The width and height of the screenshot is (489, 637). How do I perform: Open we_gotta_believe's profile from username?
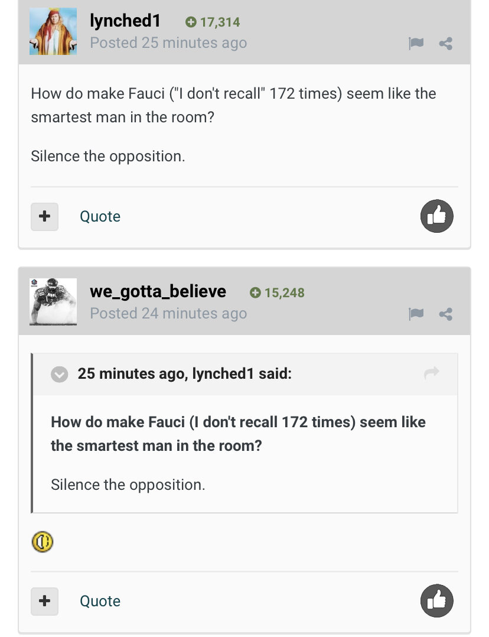click(x=158, y=291)
